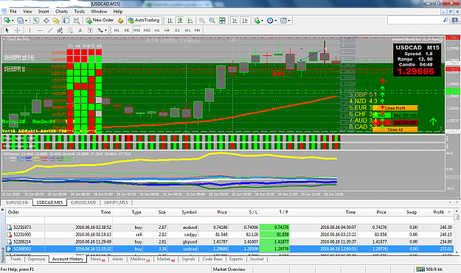Select the text 'A' drawing tool

pyautogui.click(x=80, y=30)
